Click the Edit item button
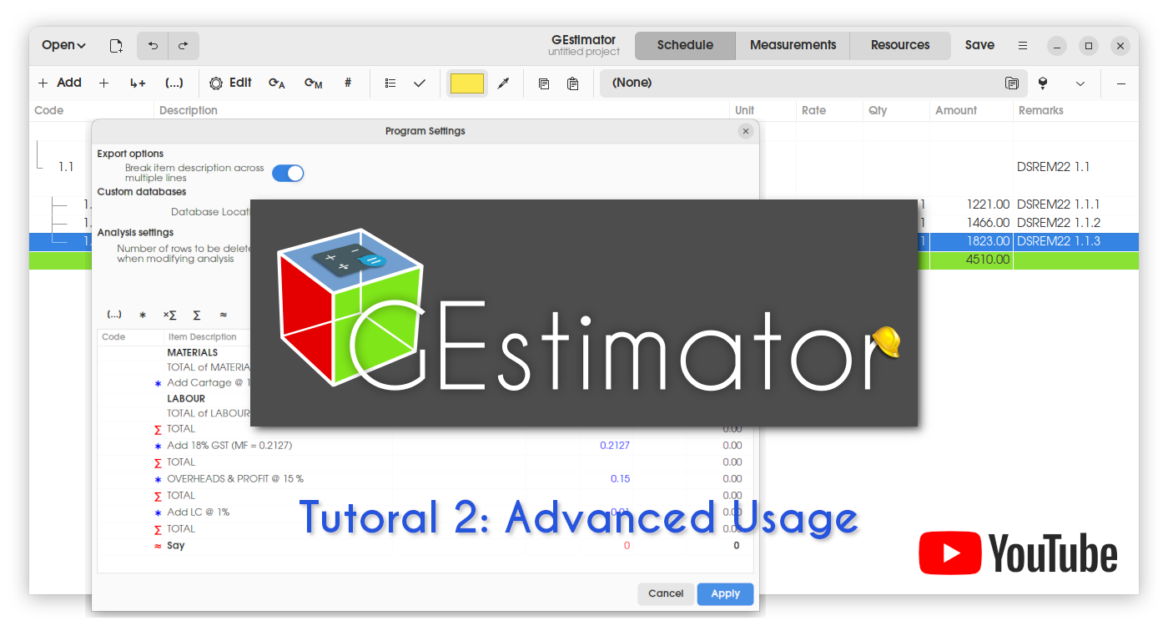Viewport: 1168px width, 626px height. point(231,83)
